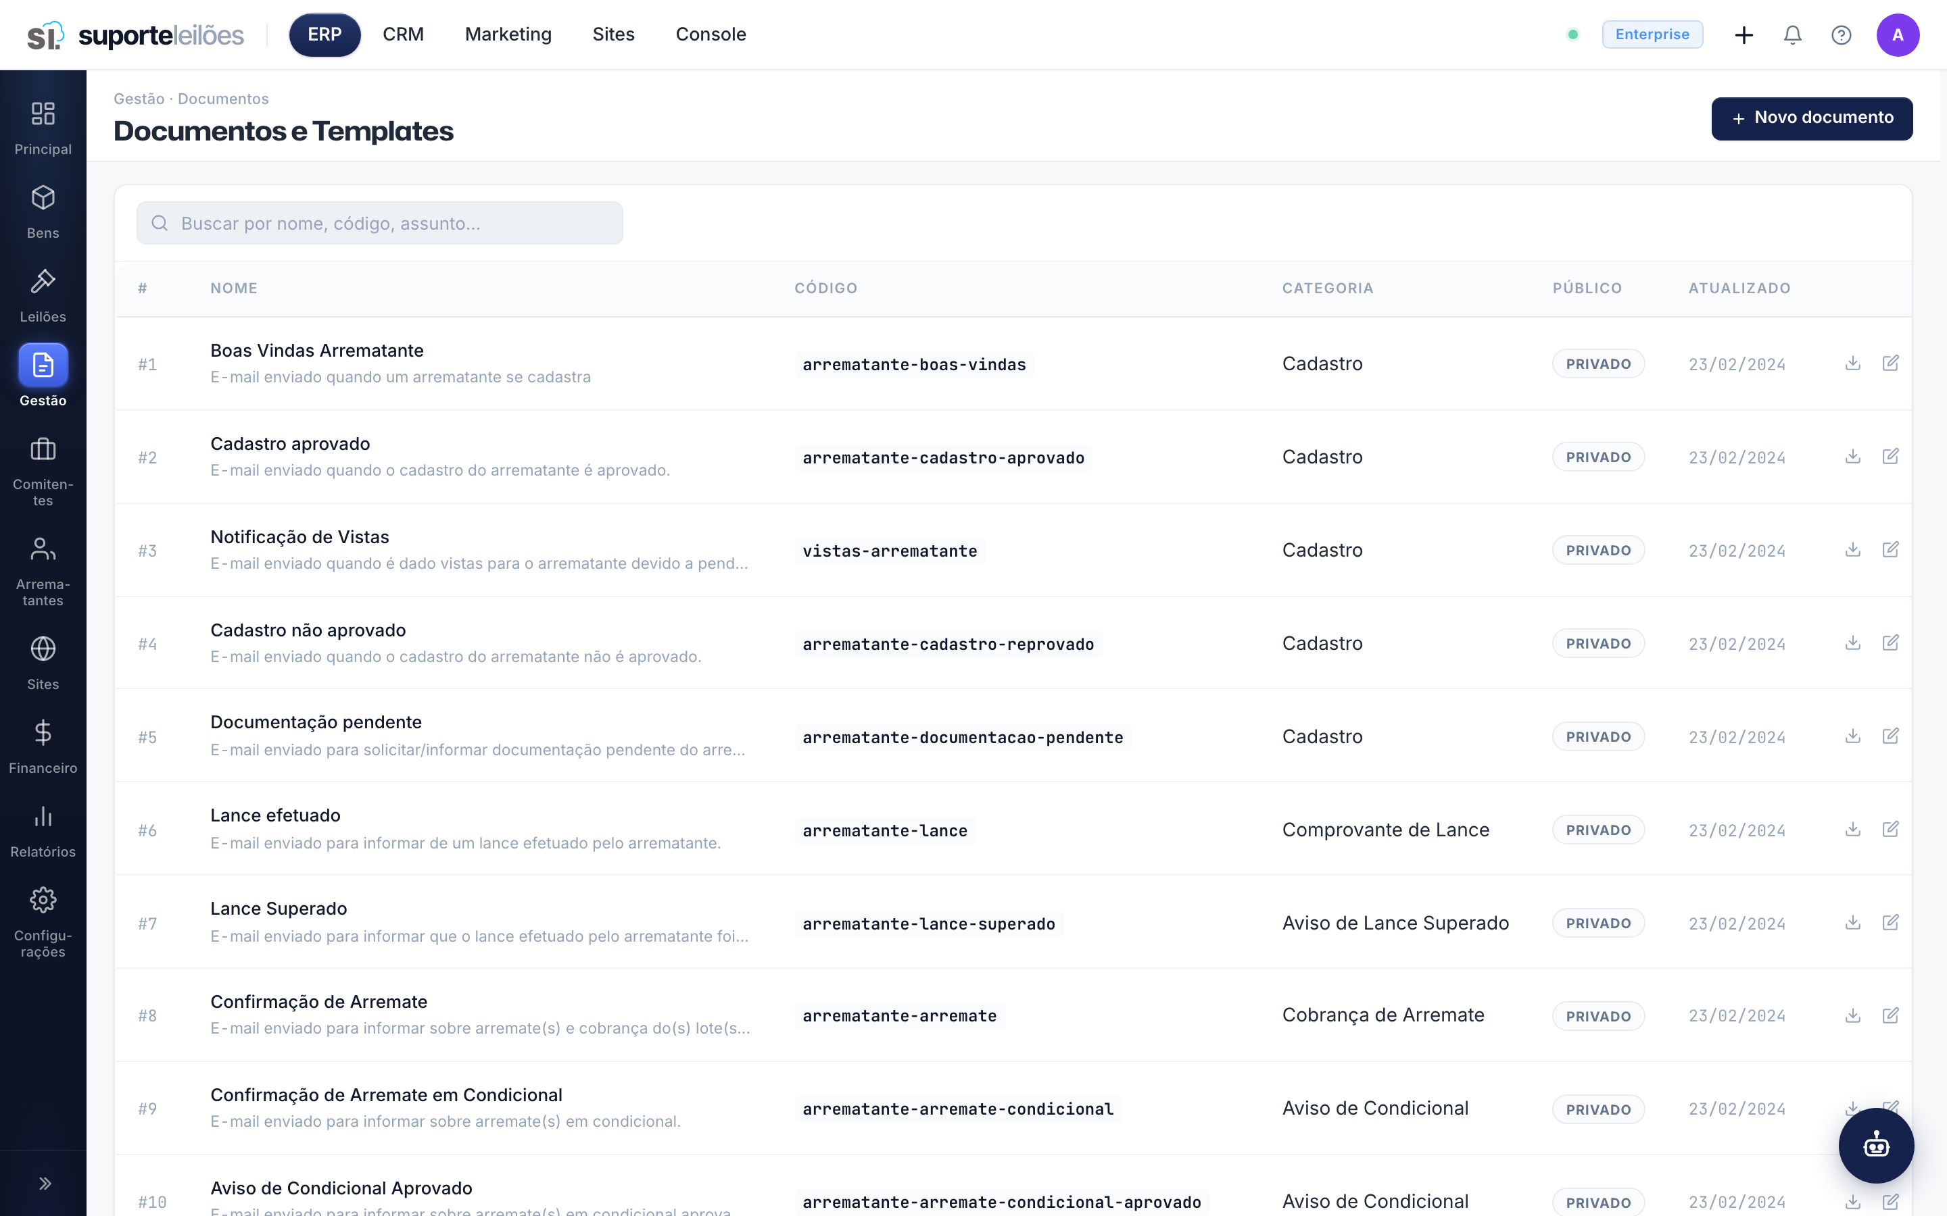The width and height of the screenshot is (1947, 1216).
Task: Edit the Confirmação de Arremate document
Action: click(x=1891, y=1016)
